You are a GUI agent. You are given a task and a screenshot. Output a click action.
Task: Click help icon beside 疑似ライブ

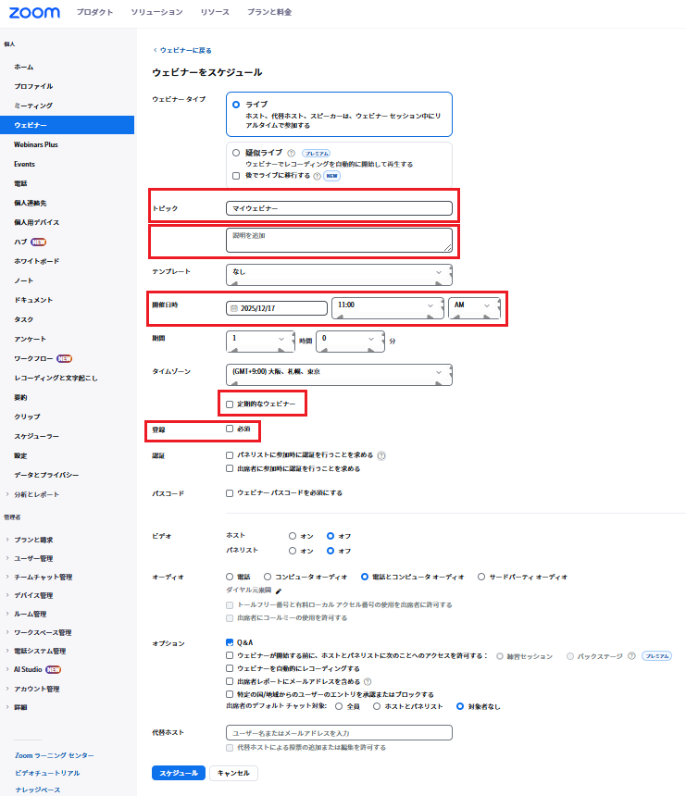click(291, 153)
